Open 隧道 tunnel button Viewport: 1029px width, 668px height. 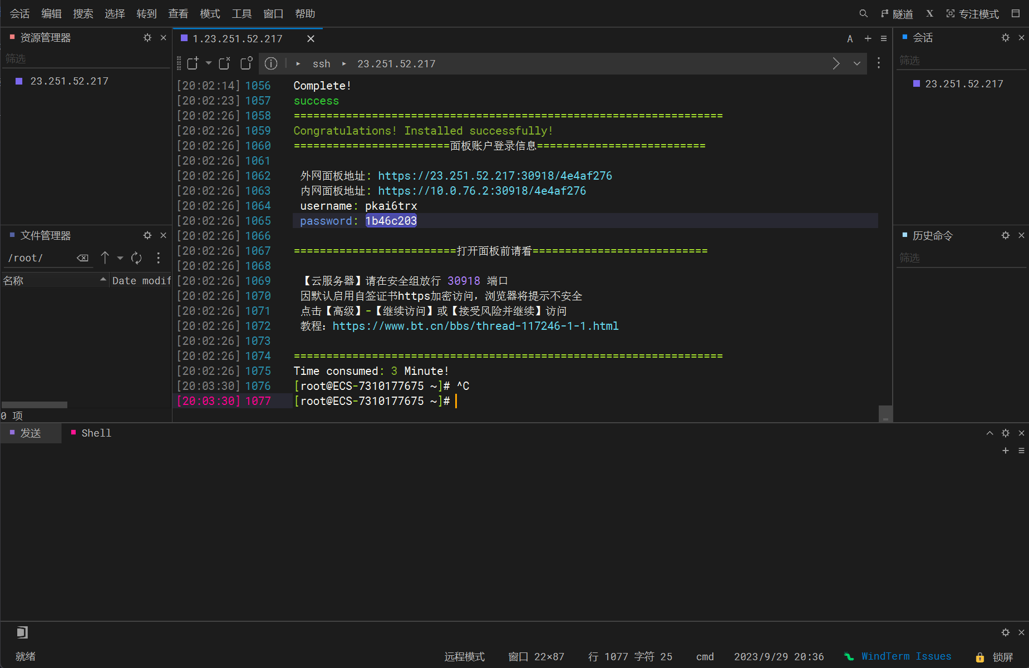(897, 14)
